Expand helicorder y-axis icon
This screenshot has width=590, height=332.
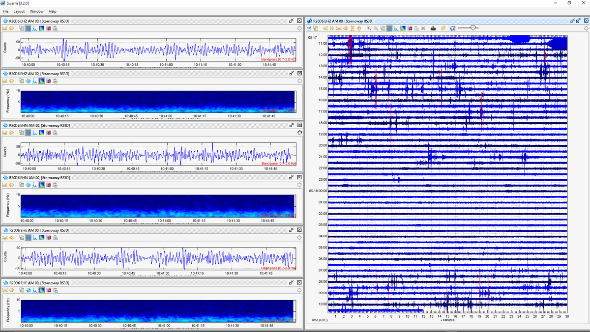(359, 28)
